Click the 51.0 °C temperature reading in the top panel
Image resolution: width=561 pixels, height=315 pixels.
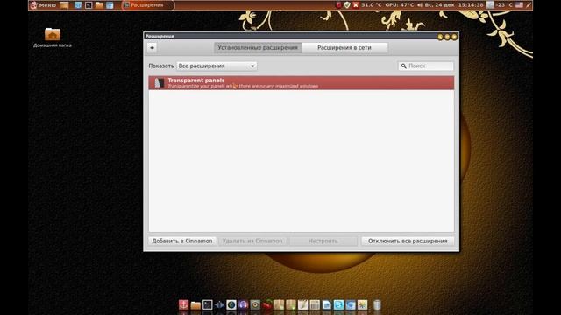(372, 5)
